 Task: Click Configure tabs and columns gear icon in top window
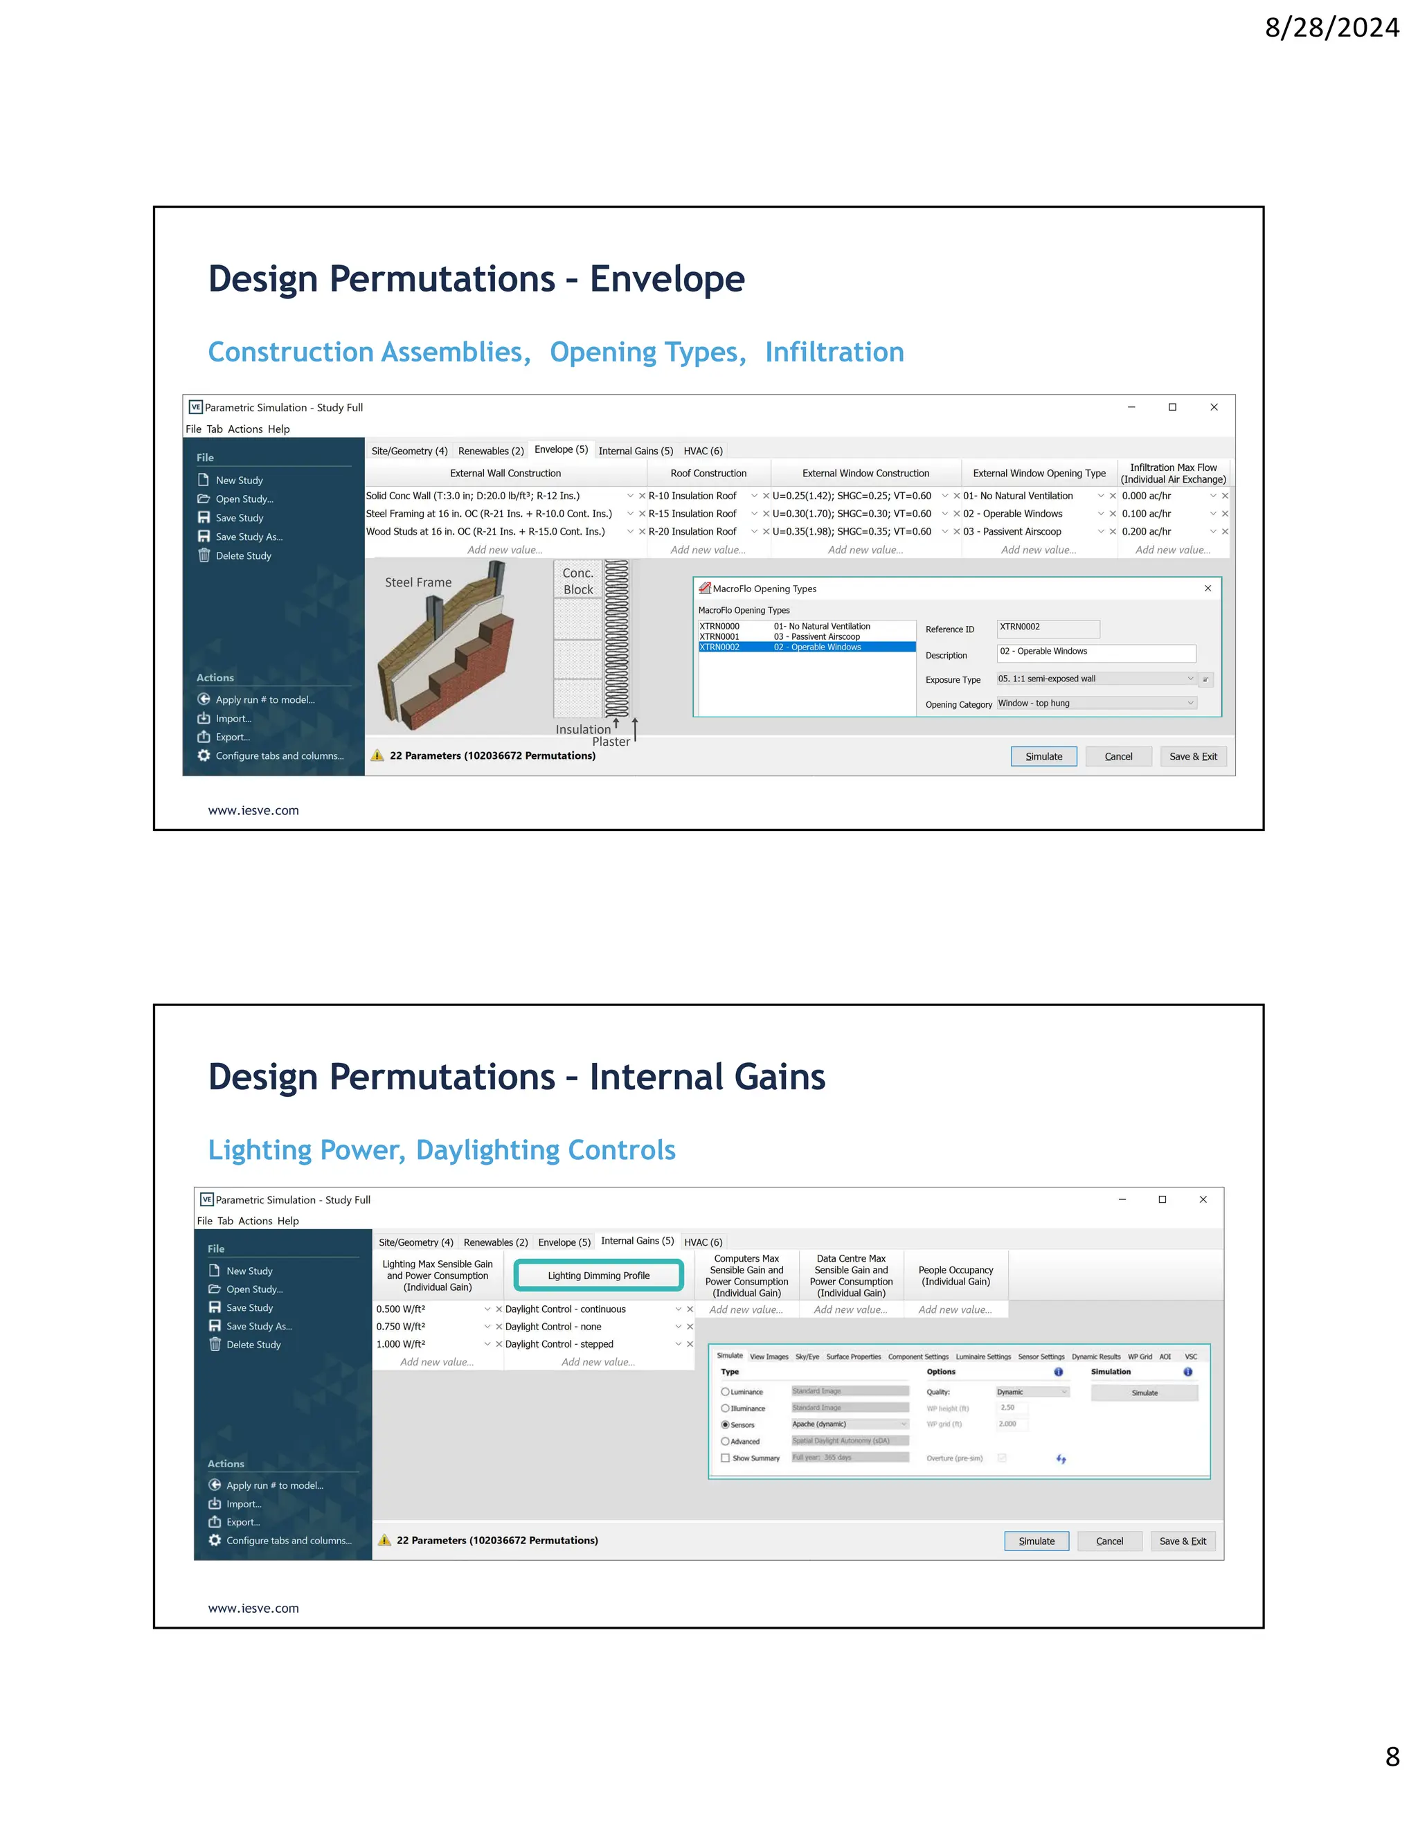tap(204, 755)
